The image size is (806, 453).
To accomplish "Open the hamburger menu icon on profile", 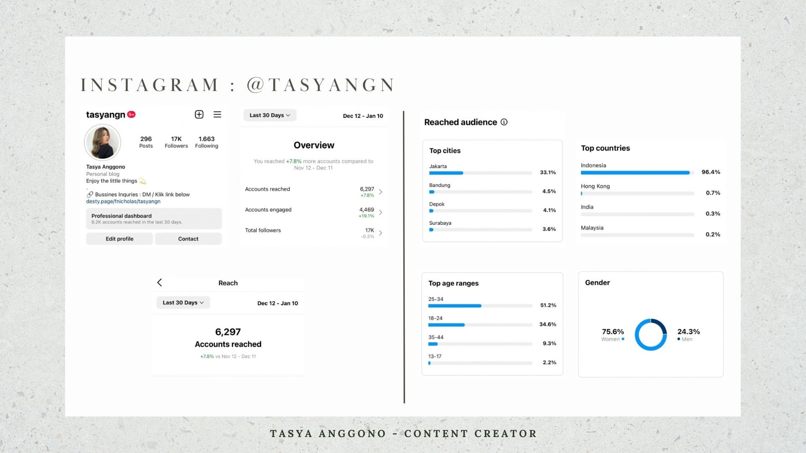I will 217,115.
